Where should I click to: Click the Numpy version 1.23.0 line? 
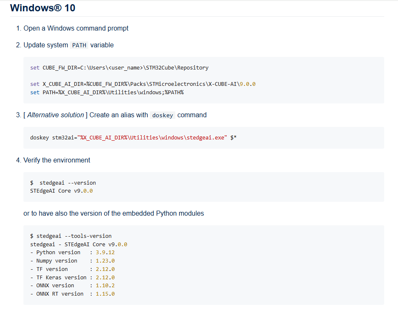click(72, 260)
